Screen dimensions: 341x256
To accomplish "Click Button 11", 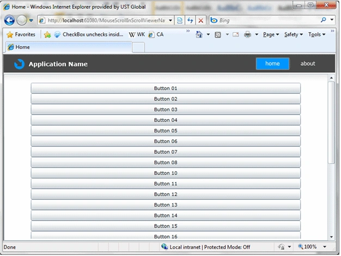I will pos(166,184).
